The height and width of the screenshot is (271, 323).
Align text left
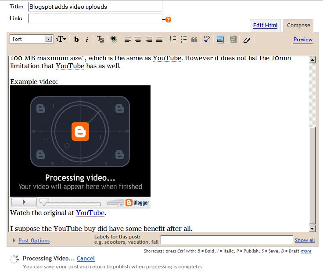pyautogui.click(x=128, y=39)
